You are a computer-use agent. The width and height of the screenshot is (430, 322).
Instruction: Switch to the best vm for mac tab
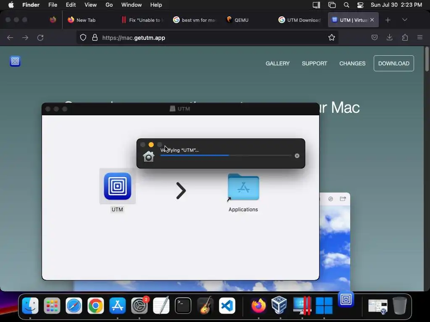[195, 20]
